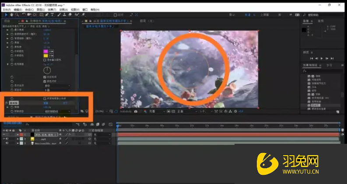
Task: Open the viewer magnification dropdown (33.3%)
Action: [101, 111]
